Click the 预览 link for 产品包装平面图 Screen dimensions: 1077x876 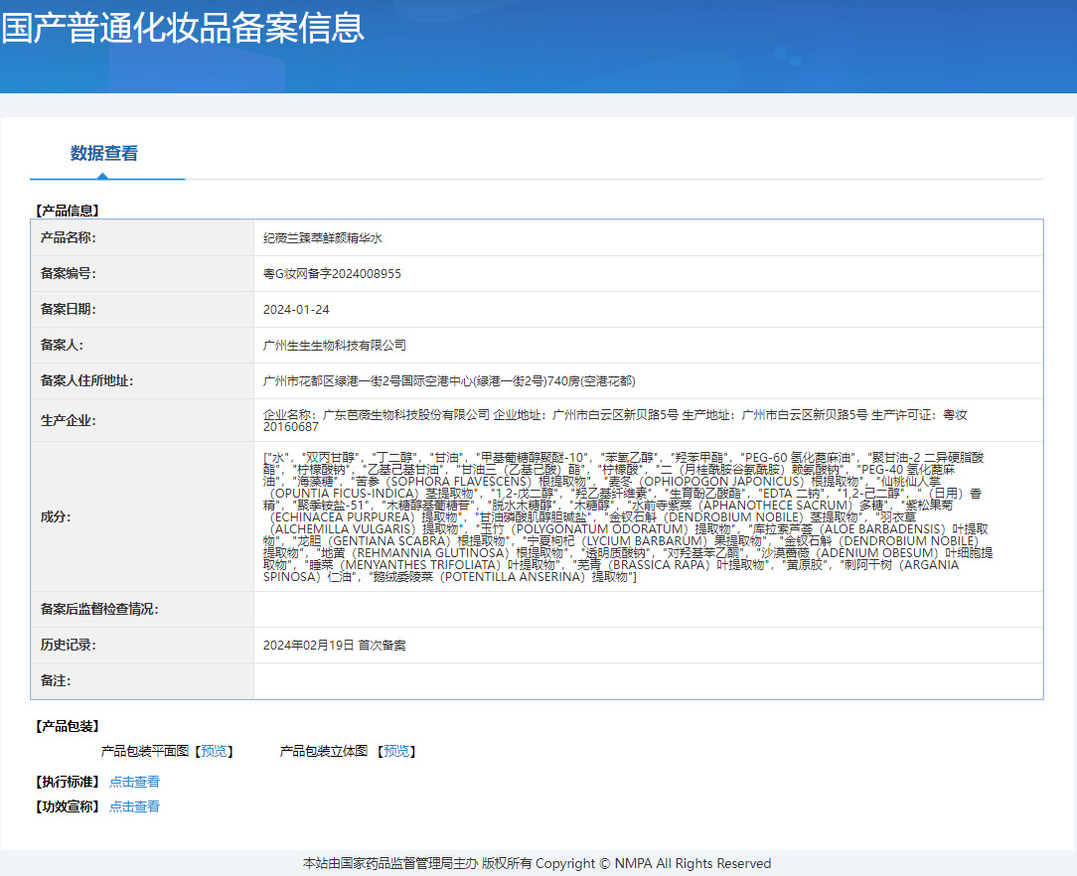(x=214, y=751)
